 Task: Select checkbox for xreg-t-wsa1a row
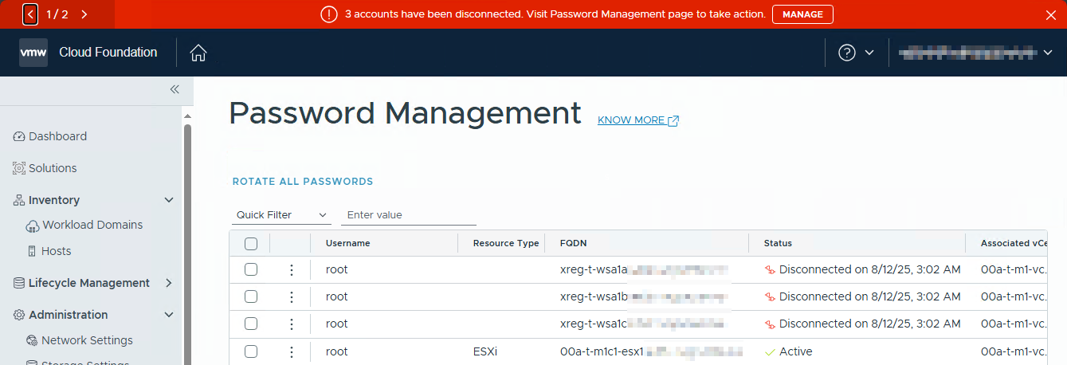coord(251,269)
